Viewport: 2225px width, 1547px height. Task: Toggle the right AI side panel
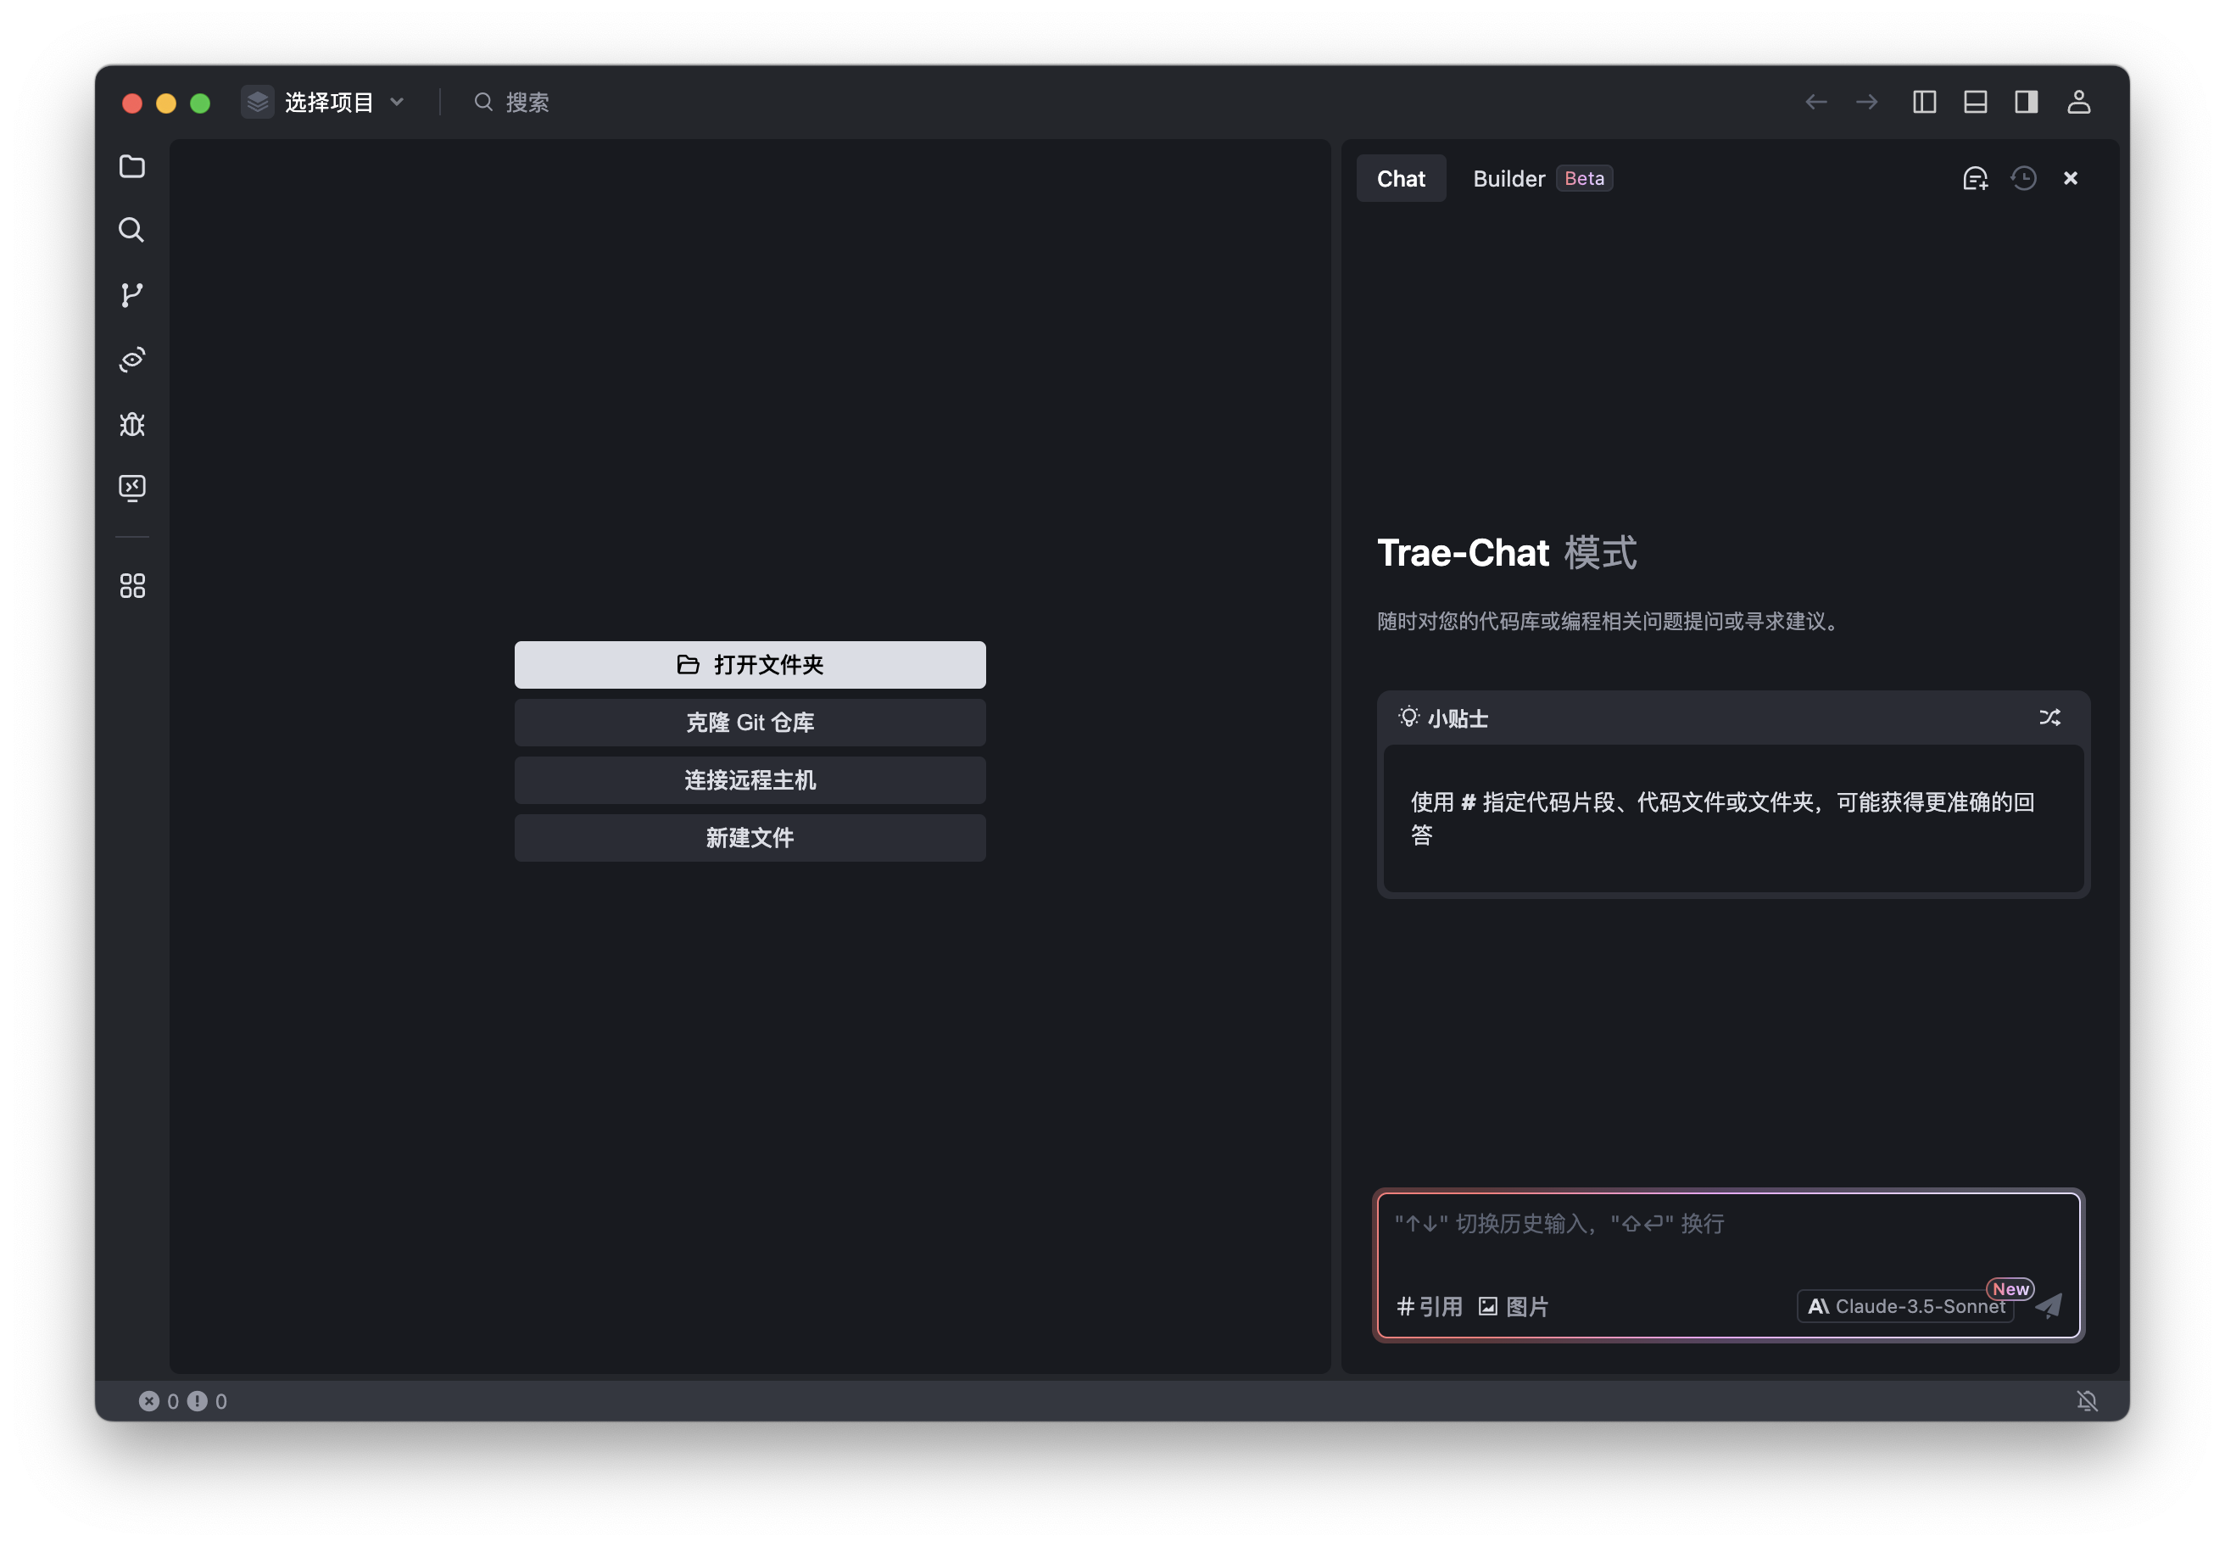2027,102
